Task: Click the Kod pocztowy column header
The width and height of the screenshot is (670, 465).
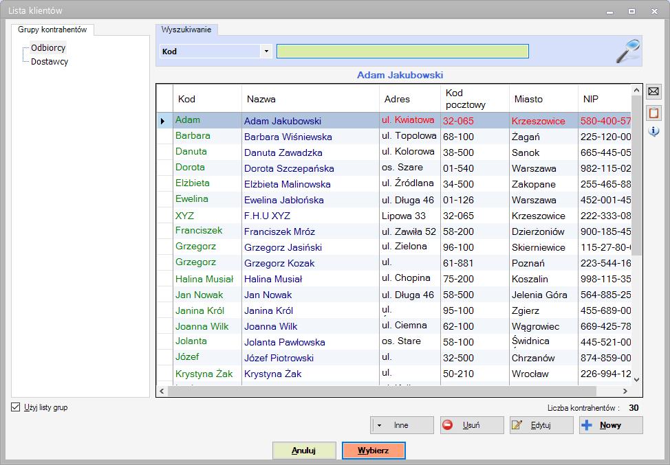Action: pos(475,98)
